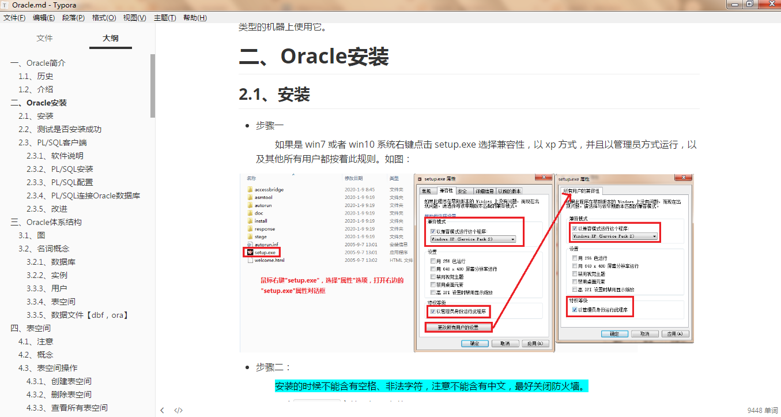This screenshot has width=781, height=417.
Task: Open 4.3.1、创建表空间 outline item
Action: coord(59,381)
